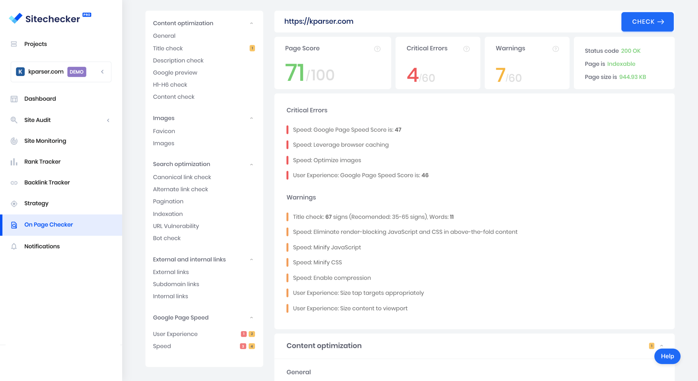Screen dimensions: 698x381
Task: Click the Dashboard table icon
Action: (14, 99)
